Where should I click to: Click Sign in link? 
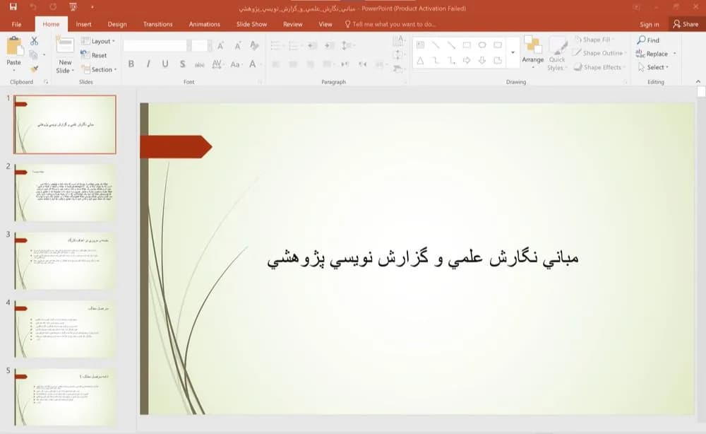click(x=650, y=24)
